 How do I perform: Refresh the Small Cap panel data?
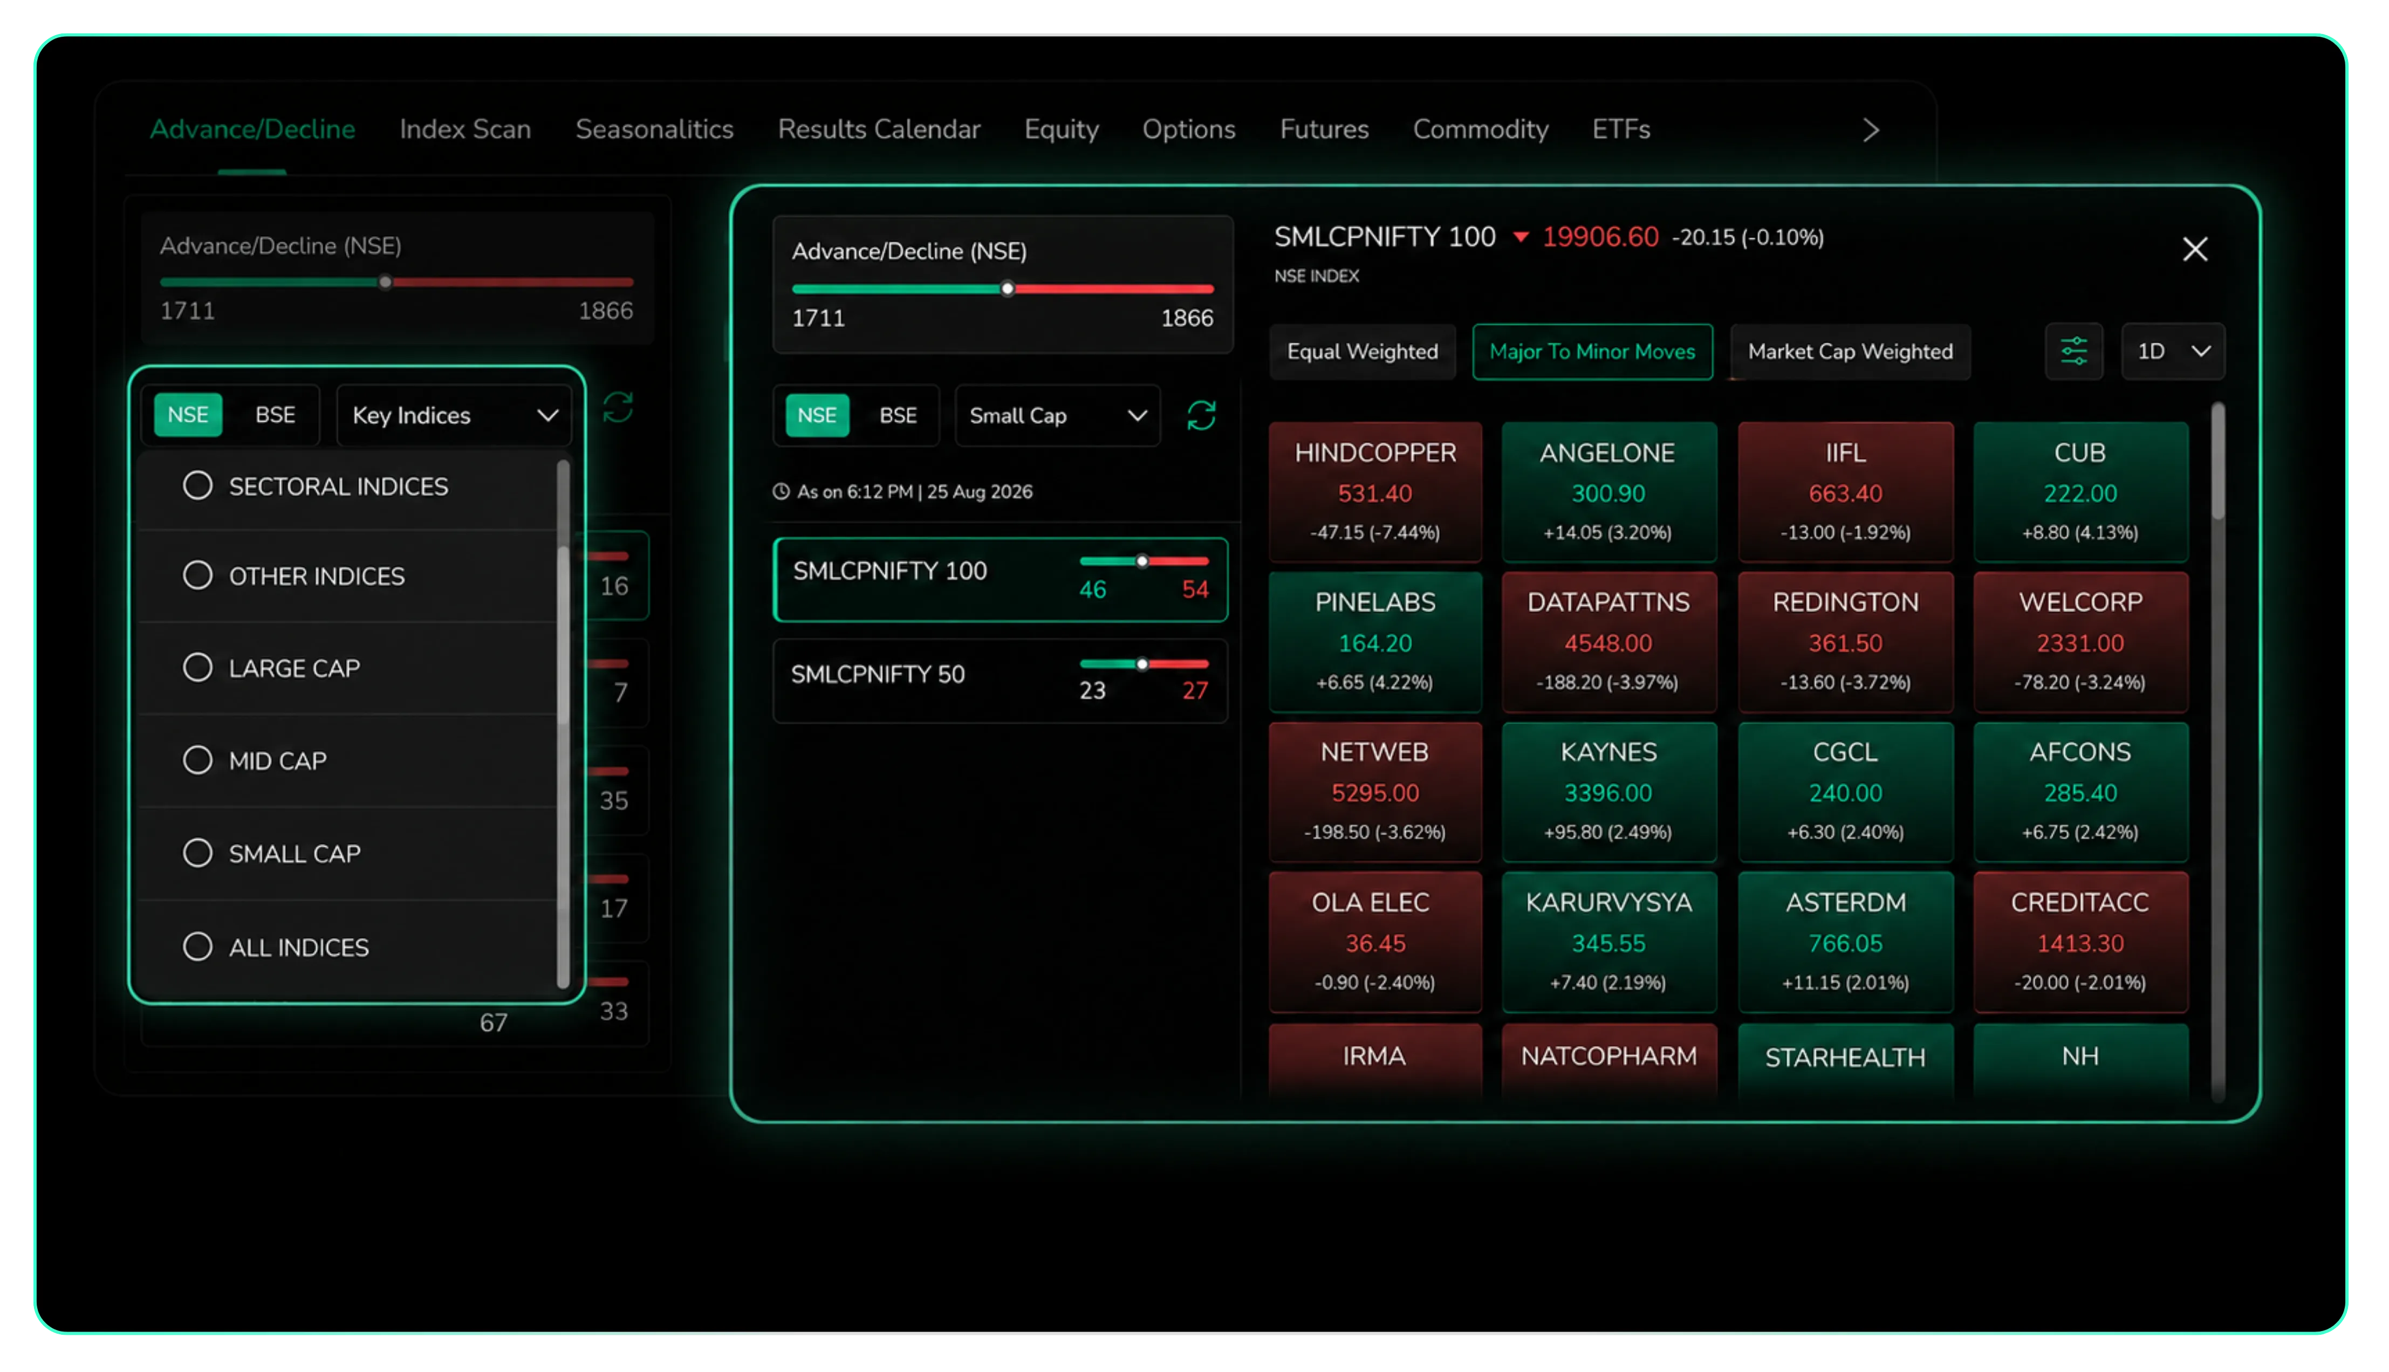(1201, 416)
